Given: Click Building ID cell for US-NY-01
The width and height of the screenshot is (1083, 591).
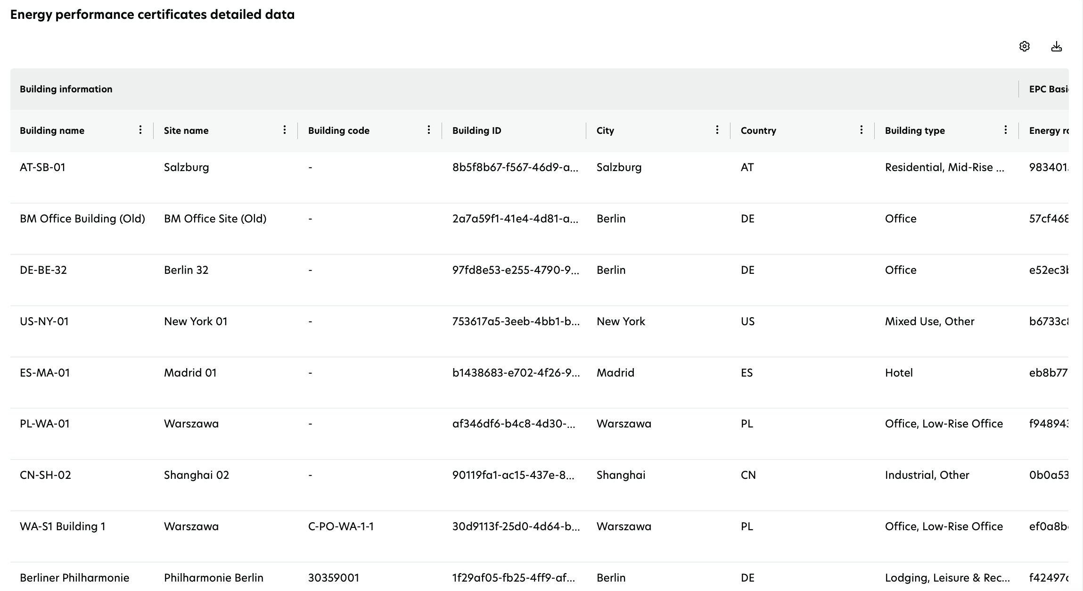Looking at the screenshot, I should point(516,321).
